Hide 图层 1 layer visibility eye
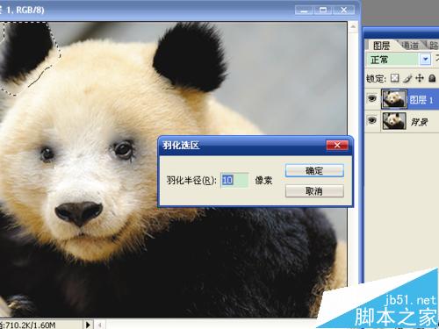The height and width of the screenshot is (329, 439). pos(372,98)
